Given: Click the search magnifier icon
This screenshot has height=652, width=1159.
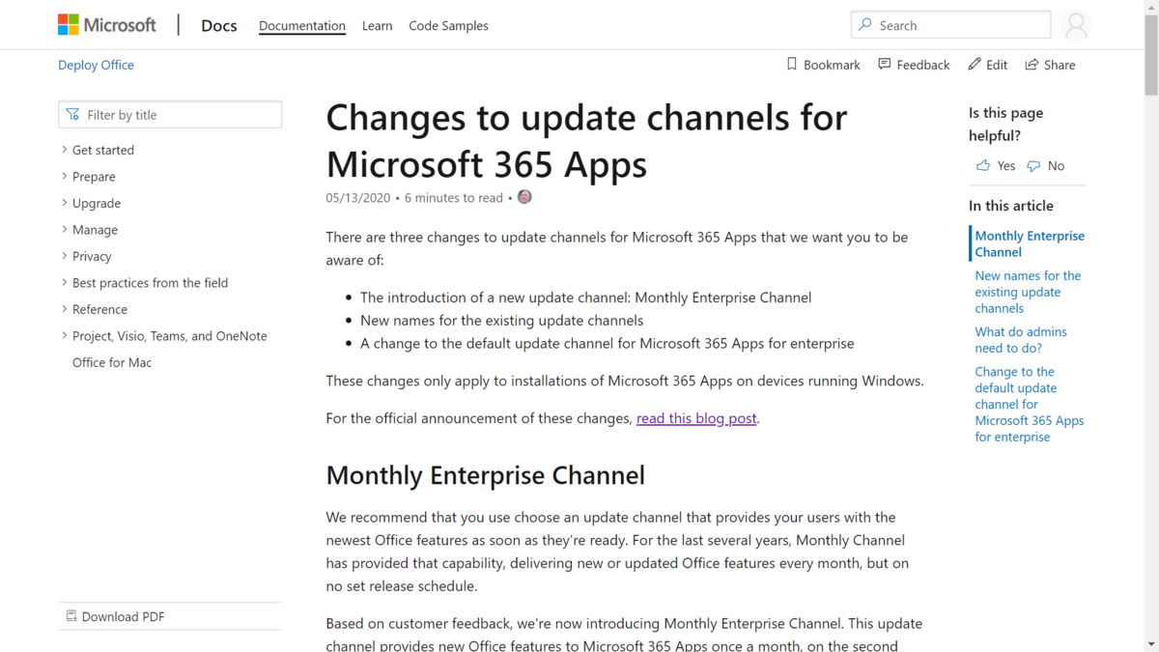Looking at the screenshot, I should (x=865, y=25).
